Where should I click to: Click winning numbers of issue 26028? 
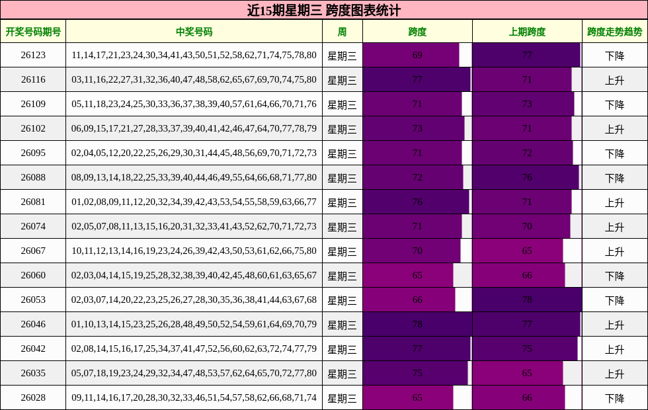point(194,397)
